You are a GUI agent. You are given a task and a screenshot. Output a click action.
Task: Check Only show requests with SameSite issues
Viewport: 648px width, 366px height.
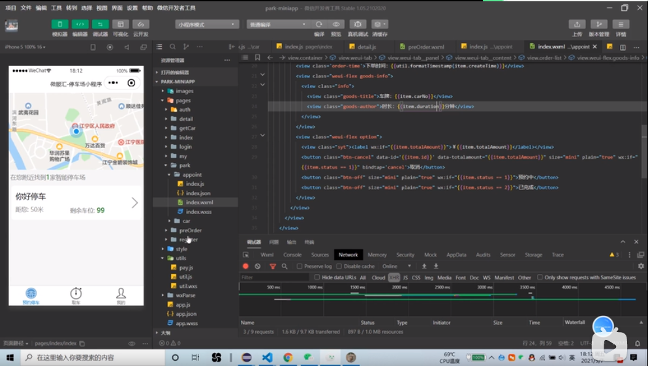click(540, 277)
